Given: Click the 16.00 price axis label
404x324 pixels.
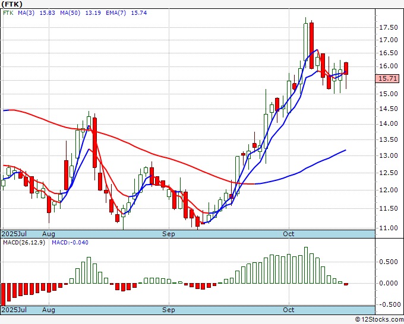Looking at the screenshot, I should [389, 66].
